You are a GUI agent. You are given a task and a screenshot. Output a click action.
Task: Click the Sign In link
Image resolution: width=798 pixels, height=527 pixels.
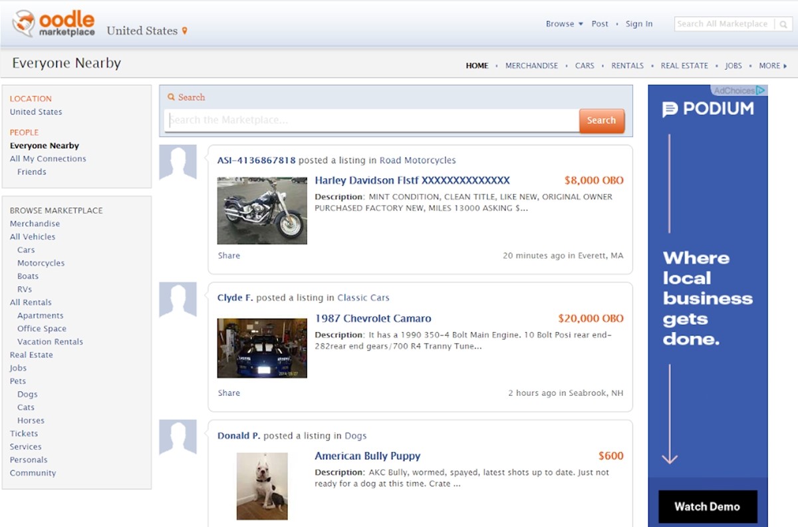point(638,24)
